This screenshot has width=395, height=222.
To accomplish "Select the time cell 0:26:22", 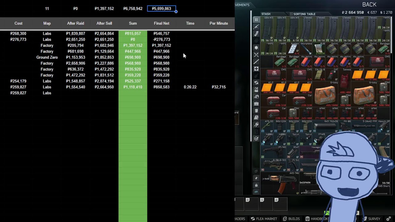I will click(190, 87).
